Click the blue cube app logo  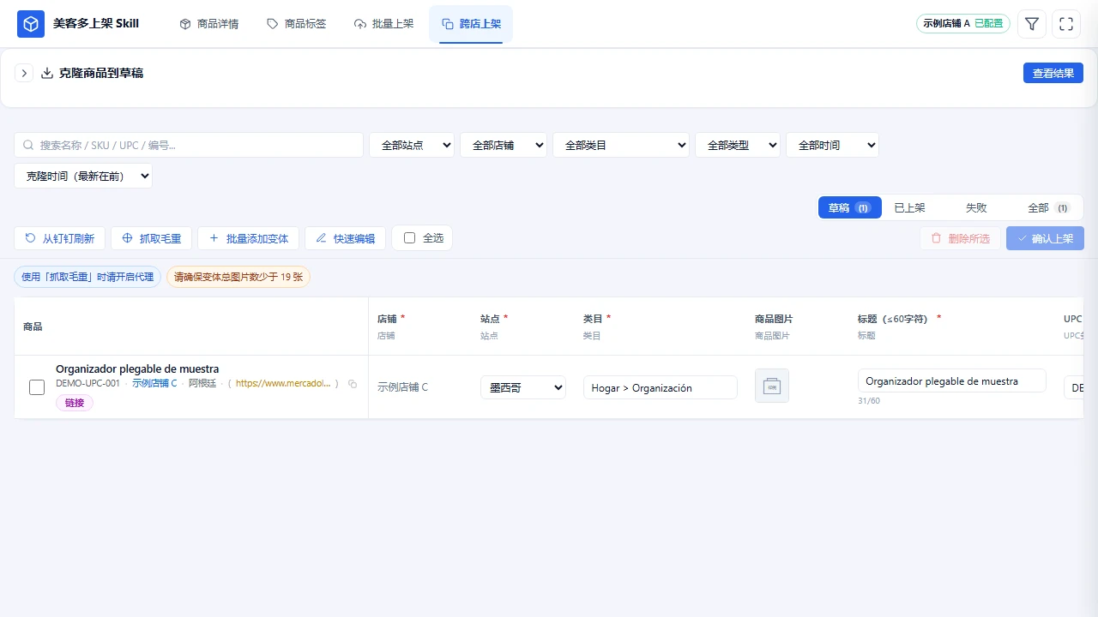point(31,24)
